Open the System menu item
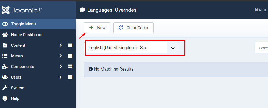This screenshot has width=268, height=108. [17, 88]
